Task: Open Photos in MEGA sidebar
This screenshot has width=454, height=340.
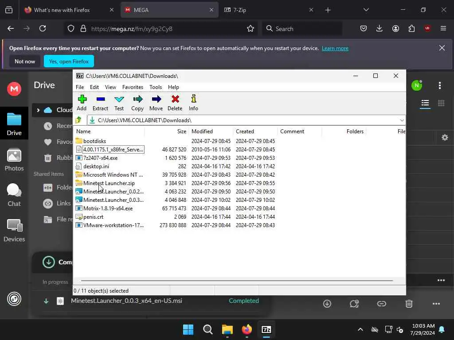Action: (x=14, y=159)
